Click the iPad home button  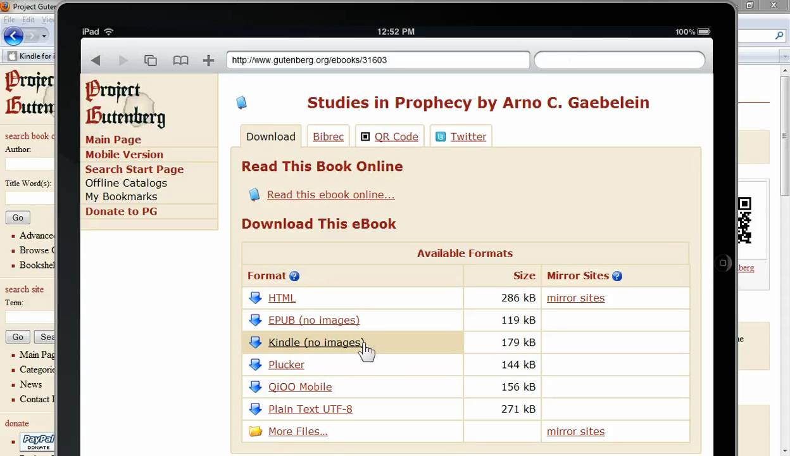[722, 263]
